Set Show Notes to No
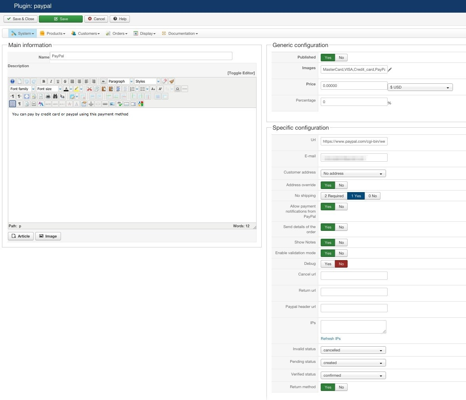Viewport: 466px width, 400px height. point(341,242)
